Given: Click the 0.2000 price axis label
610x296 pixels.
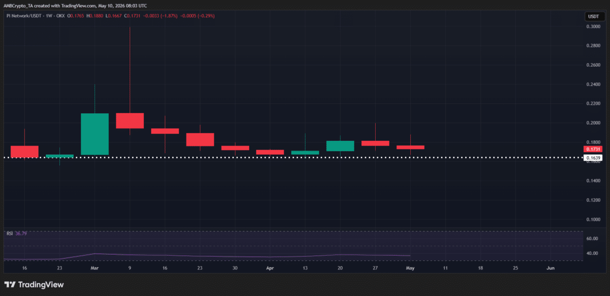Looking at the screenshot, I should point(593,123).
